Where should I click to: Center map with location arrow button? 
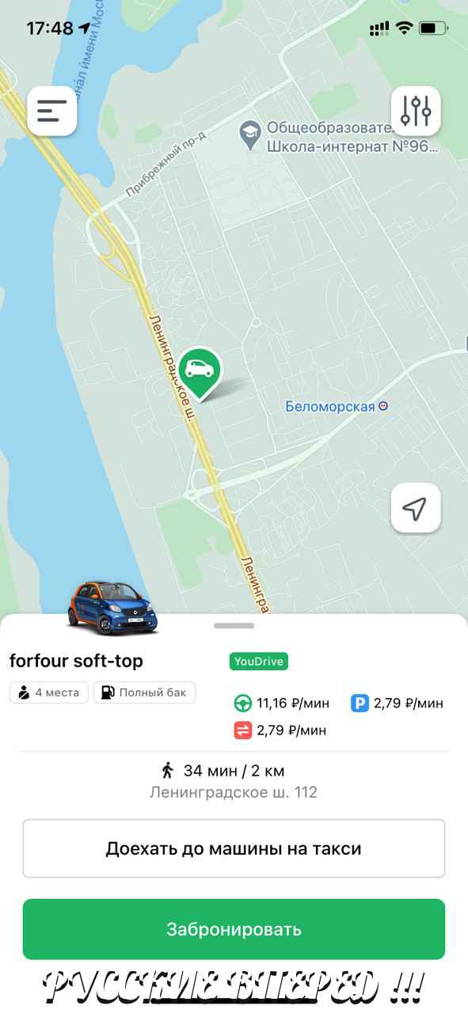(x=416, y=508)
